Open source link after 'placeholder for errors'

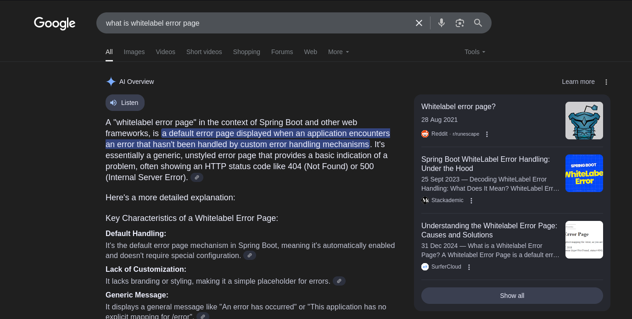339,281
